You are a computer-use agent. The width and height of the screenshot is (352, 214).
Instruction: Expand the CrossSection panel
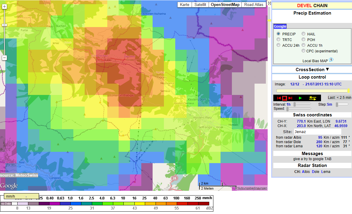312,70
